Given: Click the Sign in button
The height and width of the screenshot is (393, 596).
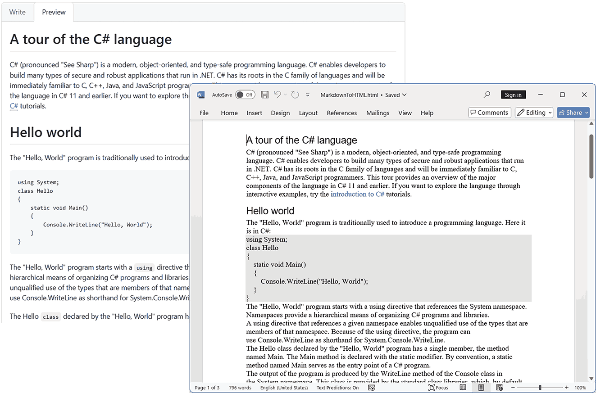Looking at the screenshot, I should pyautogui.click(x=513, y=95).
